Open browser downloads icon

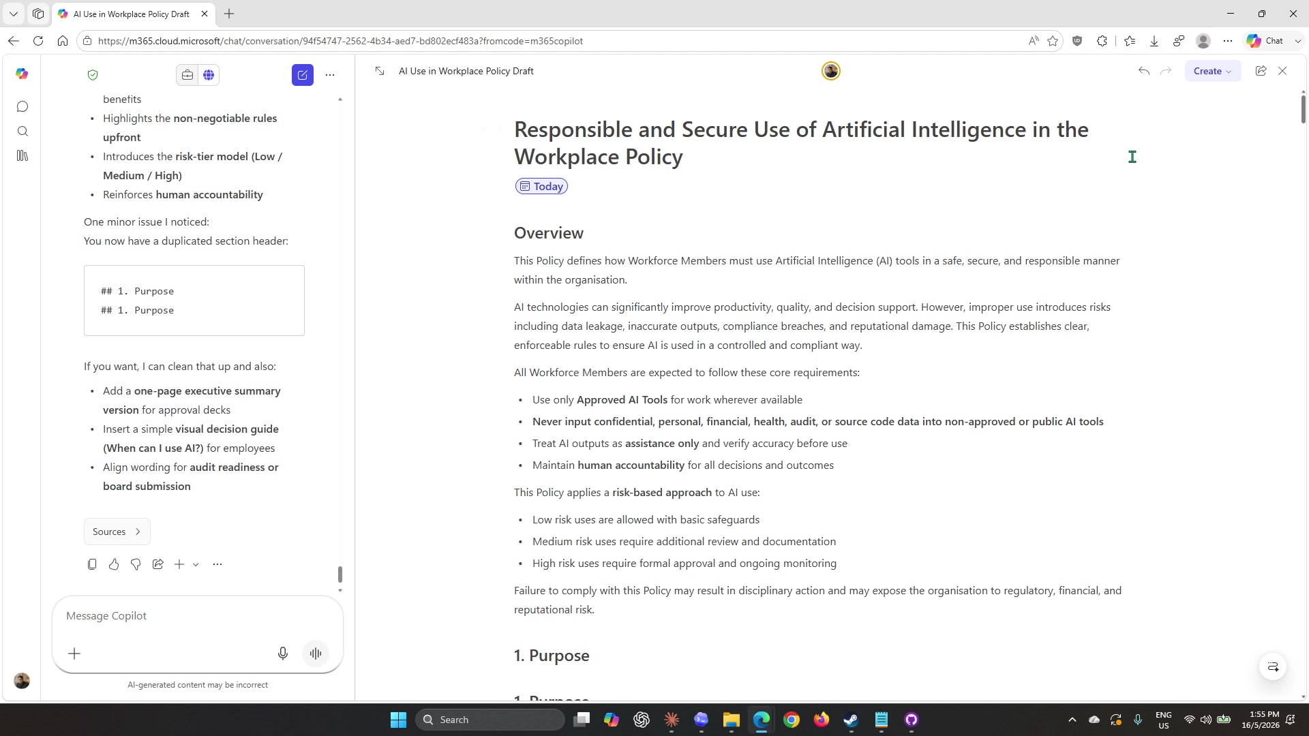pyautogui.click(x=1154, y=41)
